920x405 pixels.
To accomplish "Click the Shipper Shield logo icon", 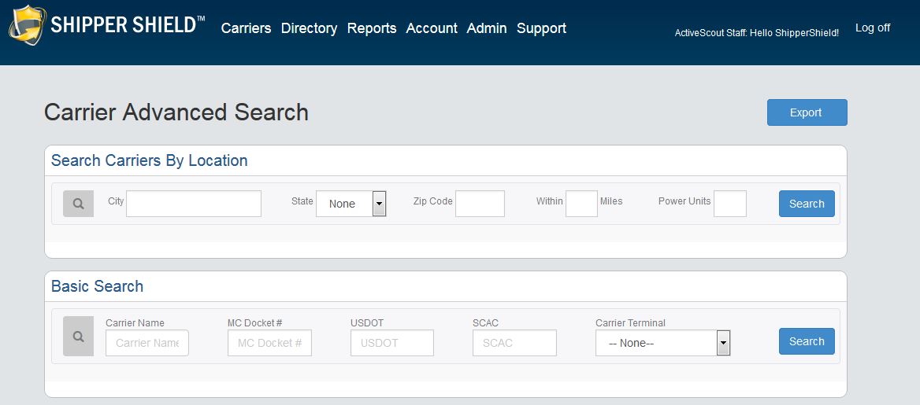I will [28, 25].
